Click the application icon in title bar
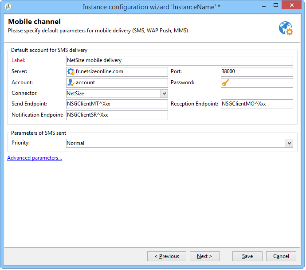306x270 pixels. pyautogui.click(x=8, y=7)
